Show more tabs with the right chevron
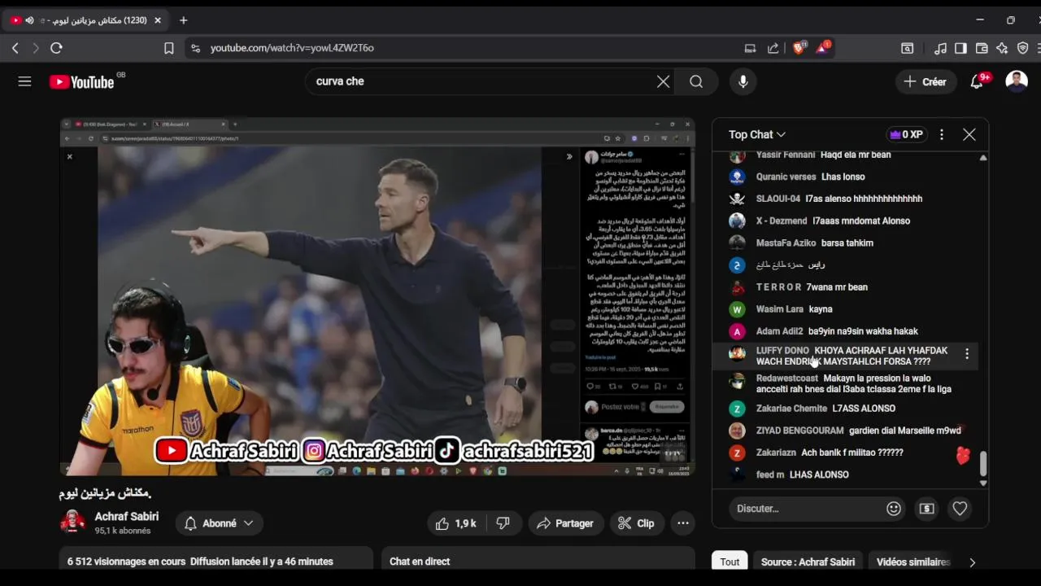This screenshot has height=586, width=1041. 972,562
